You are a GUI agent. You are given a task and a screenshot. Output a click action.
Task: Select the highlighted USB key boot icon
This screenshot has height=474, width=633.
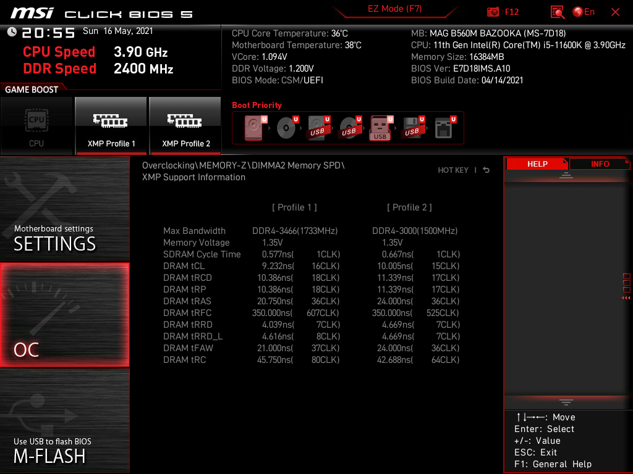tap(381, 128)
